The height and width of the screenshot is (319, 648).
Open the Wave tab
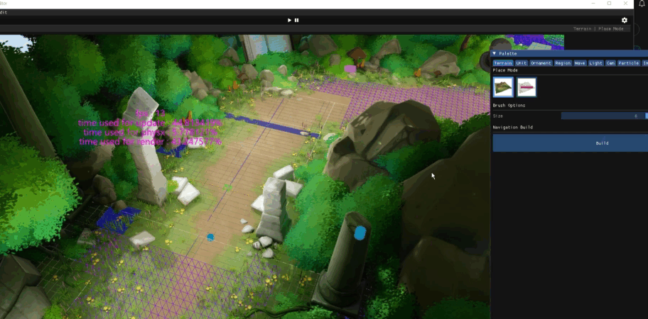click(580, 63)
